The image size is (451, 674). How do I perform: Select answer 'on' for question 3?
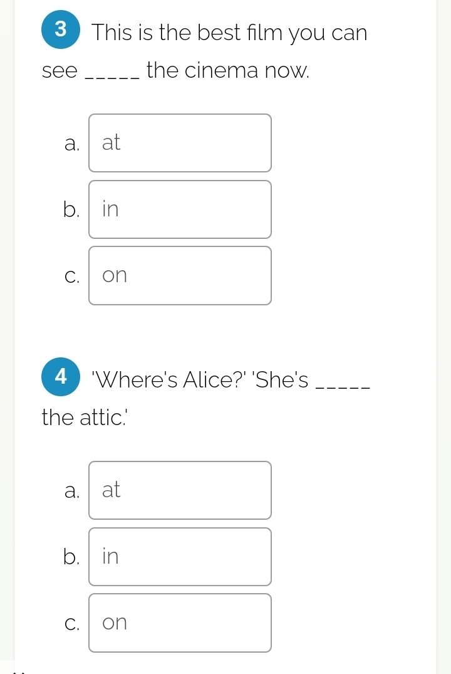coord(180,275)
